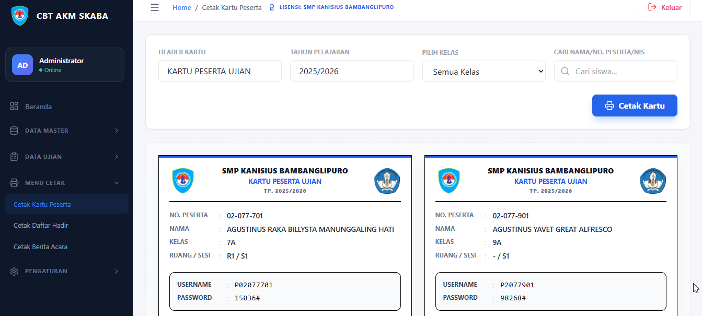Click participant number 02-077-701
This screenshot has height=316, width=702.
pyautogui.click(x=245, y=216)
